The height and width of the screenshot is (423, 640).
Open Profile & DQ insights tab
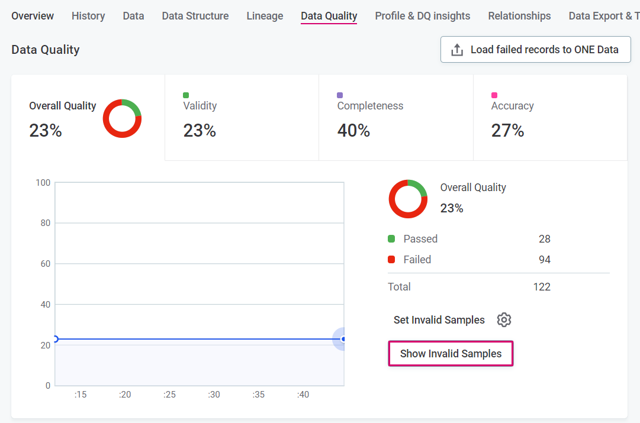point(422,16)
